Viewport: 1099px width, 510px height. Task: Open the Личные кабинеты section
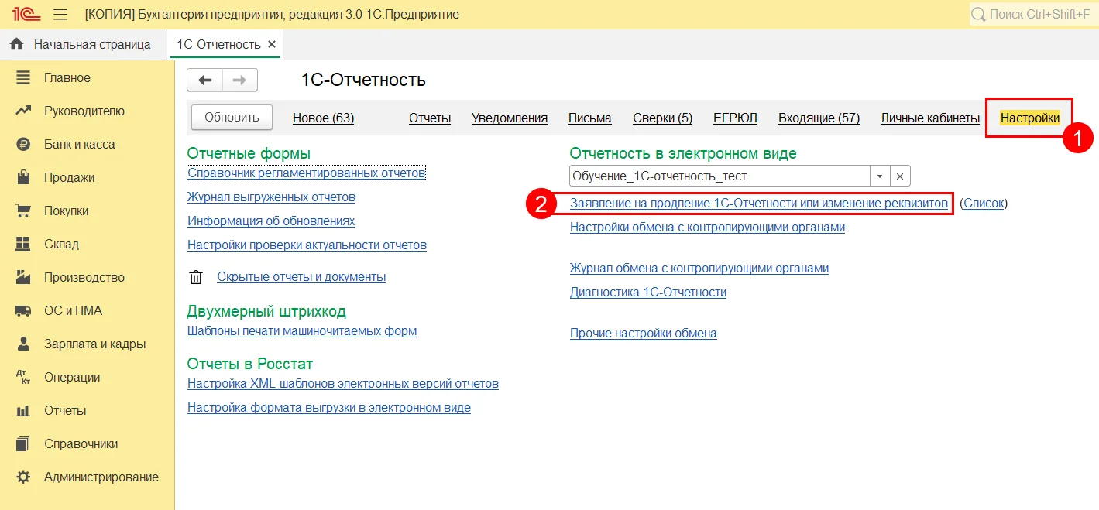pyautogui.click(x=930, y=118)
